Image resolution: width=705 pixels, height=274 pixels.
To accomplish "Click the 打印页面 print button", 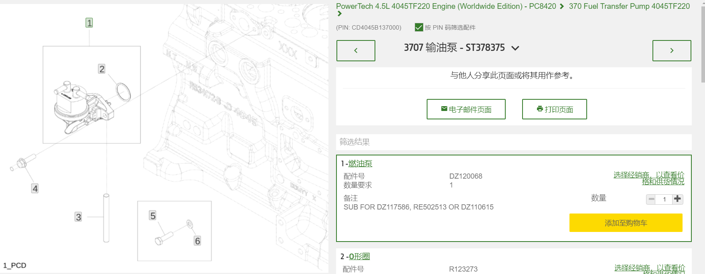I will (x=555, y=109).
